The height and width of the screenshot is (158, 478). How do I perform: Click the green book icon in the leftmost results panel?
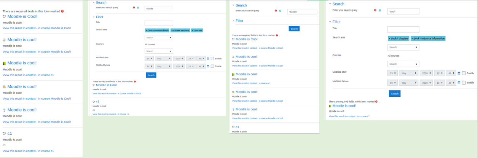click(x=5, y=63)
